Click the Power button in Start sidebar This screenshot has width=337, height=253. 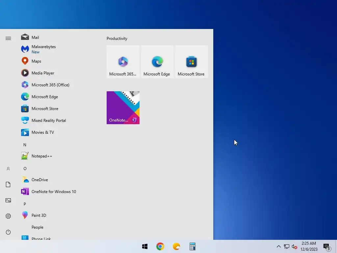tap(8, 232)
